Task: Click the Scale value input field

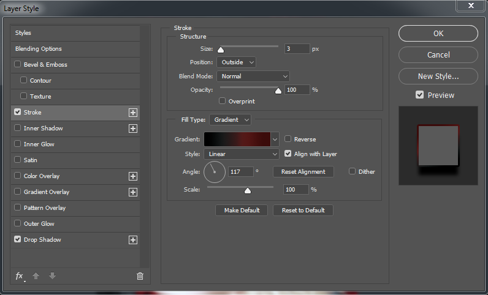Action: tap(296, 189)
